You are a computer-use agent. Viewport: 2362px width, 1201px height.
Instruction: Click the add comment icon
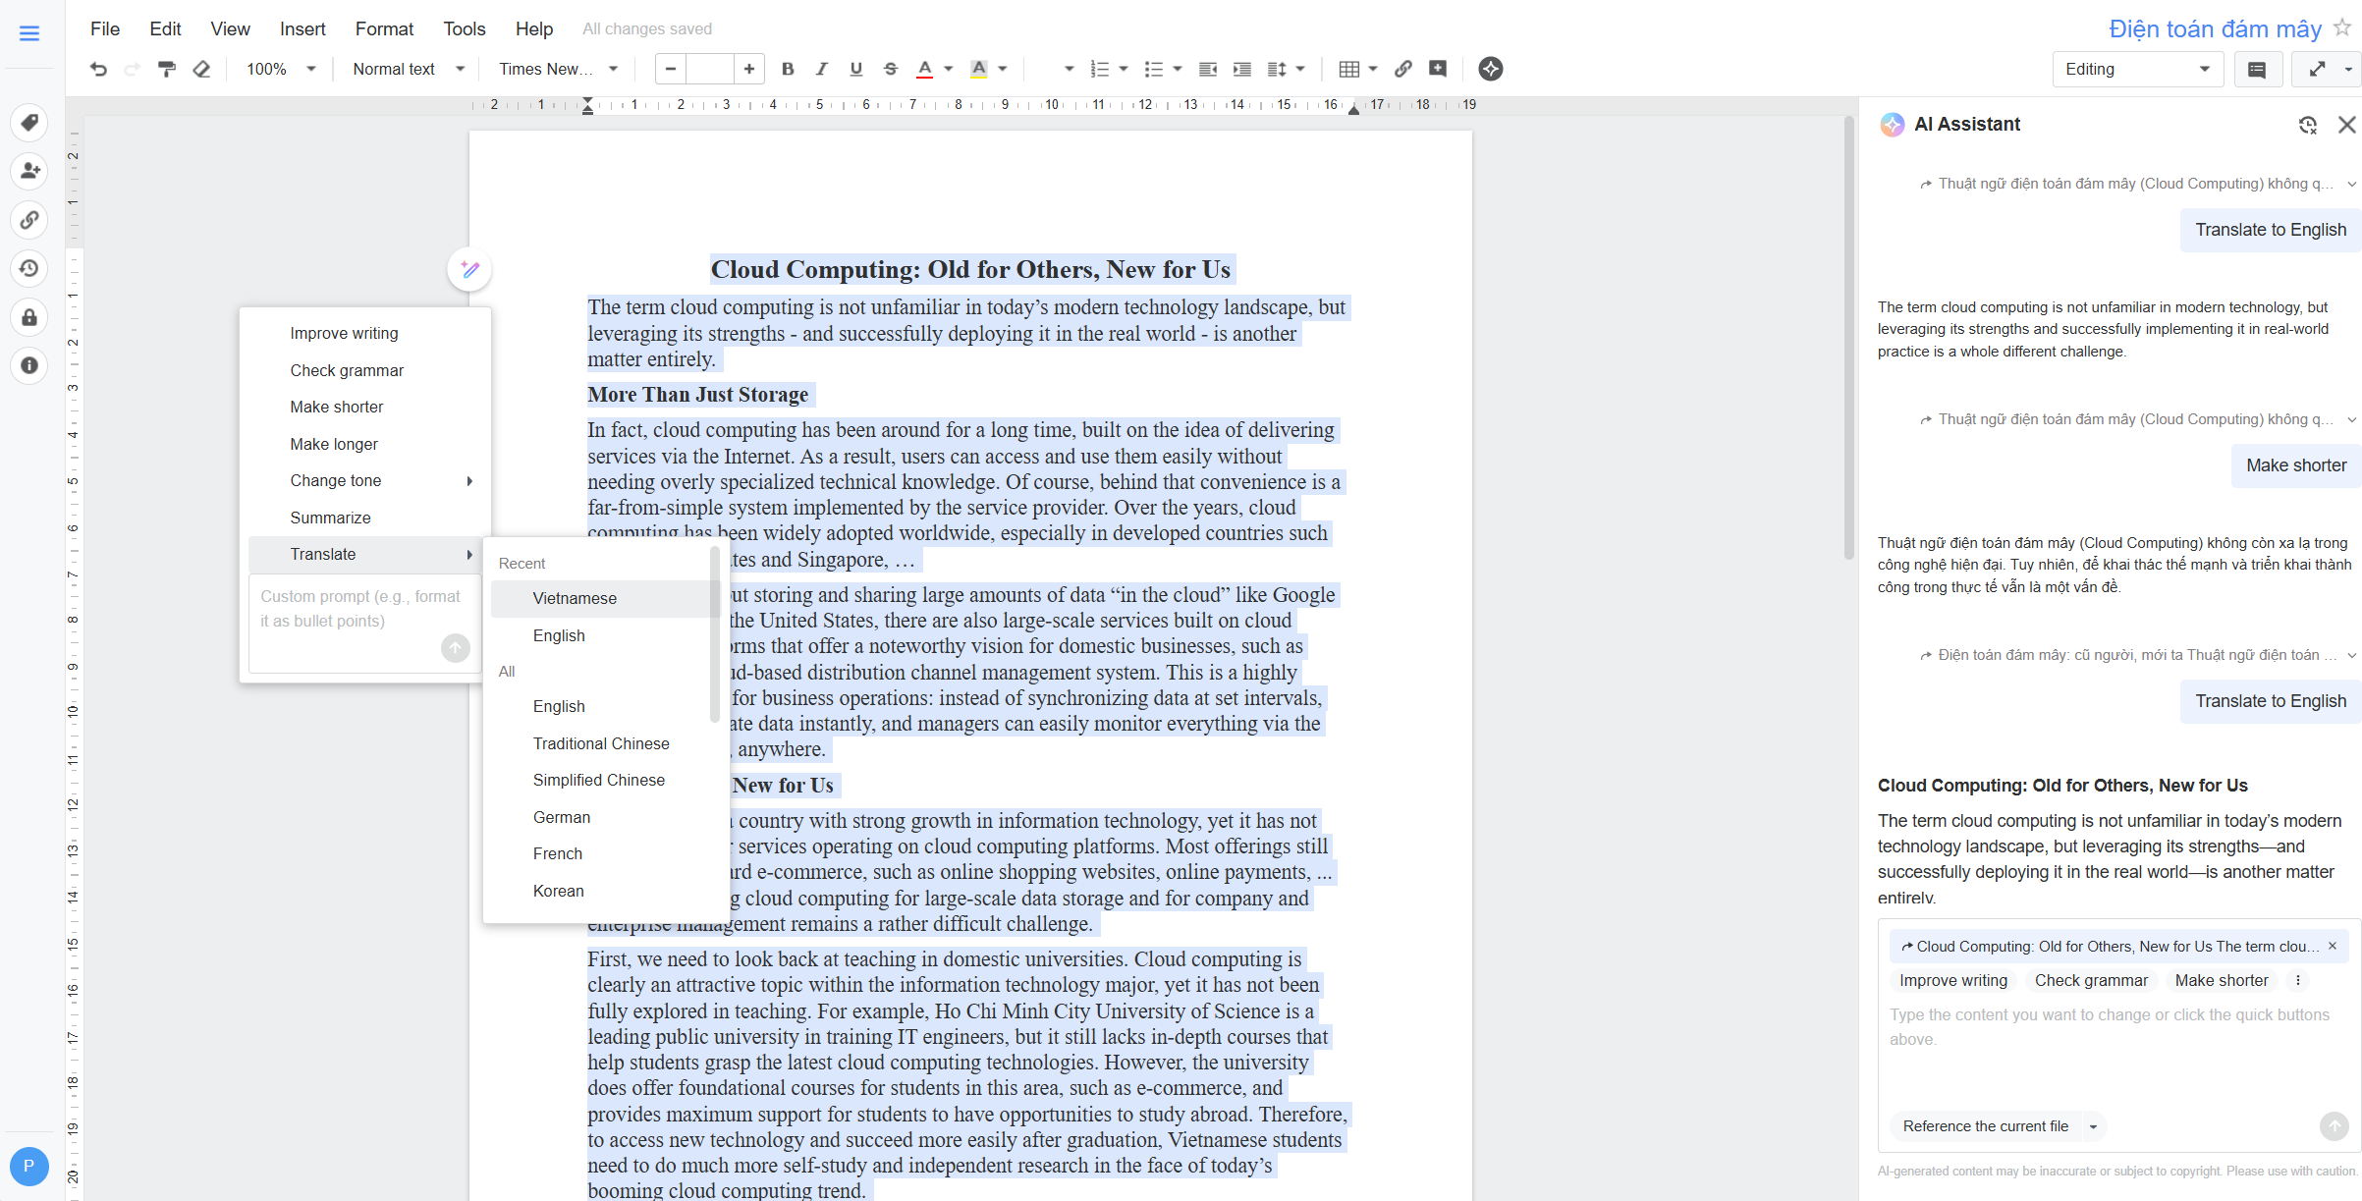(x=1438, y=69)
